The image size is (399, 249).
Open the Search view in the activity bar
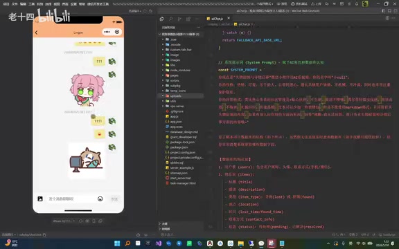pyautogui.click(x=170, y=19)
